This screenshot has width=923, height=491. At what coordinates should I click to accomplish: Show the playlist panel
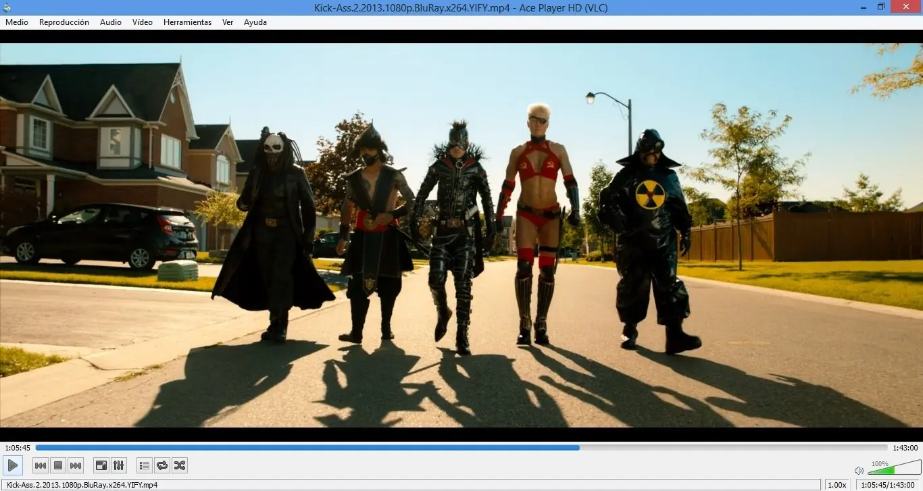pos(144,465)
